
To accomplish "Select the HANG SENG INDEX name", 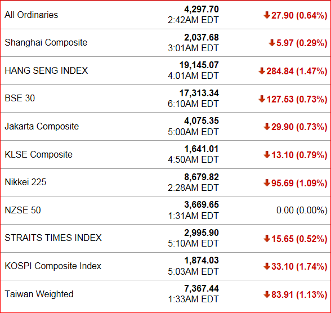I will 46,70.
